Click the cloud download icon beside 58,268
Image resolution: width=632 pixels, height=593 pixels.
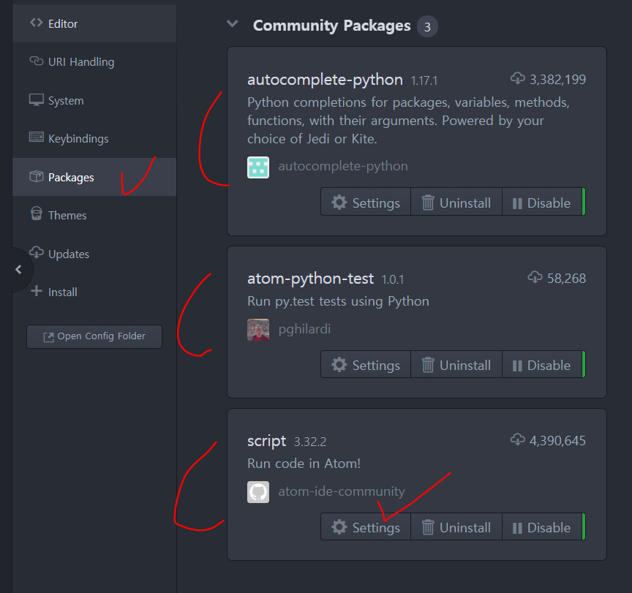(x=535, y=277)
